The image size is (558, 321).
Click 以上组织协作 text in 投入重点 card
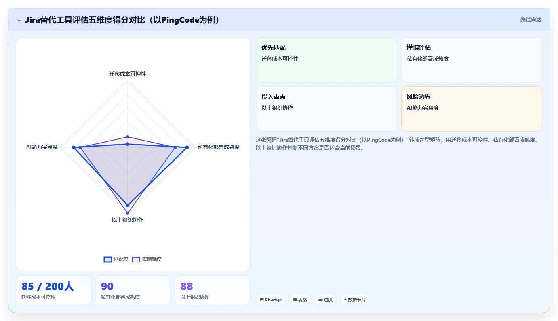coord(277,108)
